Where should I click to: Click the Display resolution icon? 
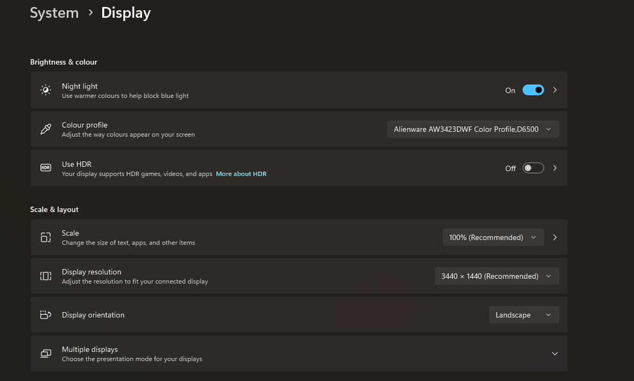pyautogui.click(x=46, y=276)
